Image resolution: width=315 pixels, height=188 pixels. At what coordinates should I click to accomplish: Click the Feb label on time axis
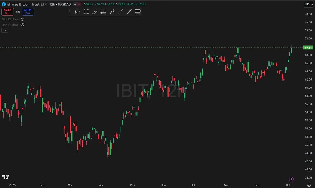42,185
